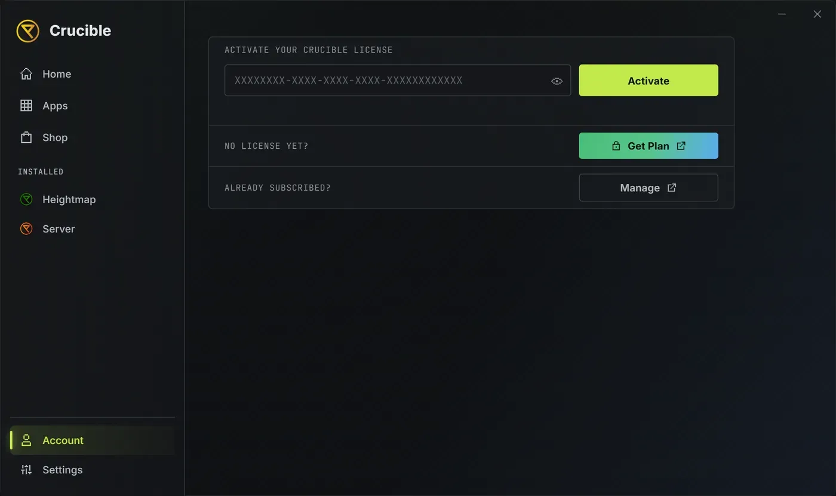Image resolution: width=836 pixels, height=496 pixels.
Task: Click the 'Activate your Crucible license' heading
Action: [x=309, y=50]
